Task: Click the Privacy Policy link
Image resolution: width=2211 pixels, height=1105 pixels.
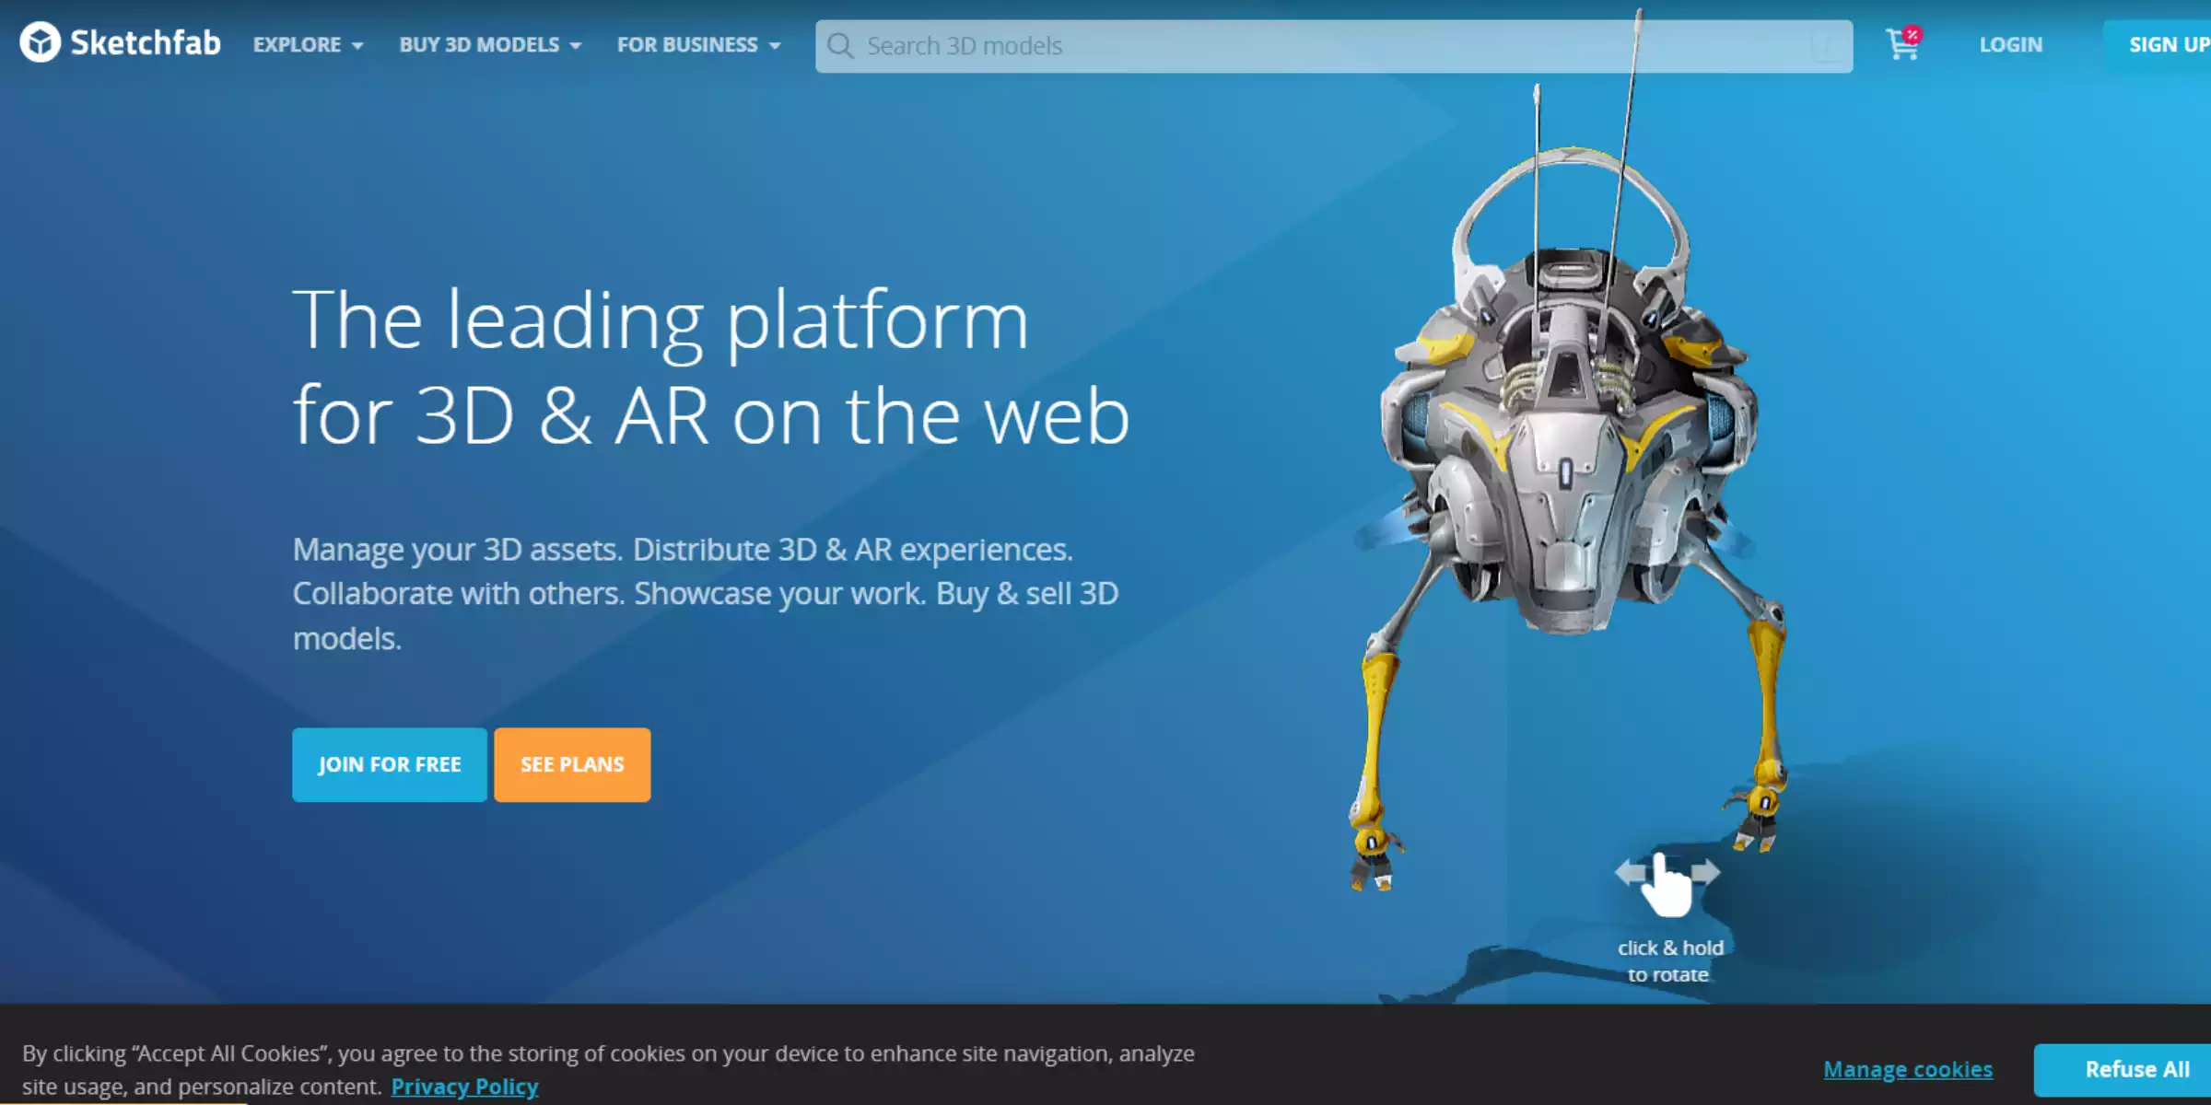Action: coord(464,1086)
